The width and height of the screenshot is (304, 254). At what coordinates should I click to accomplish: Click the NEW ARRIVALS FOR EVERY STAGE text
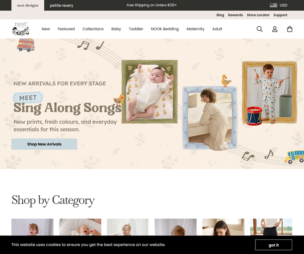tap(60, 84)
